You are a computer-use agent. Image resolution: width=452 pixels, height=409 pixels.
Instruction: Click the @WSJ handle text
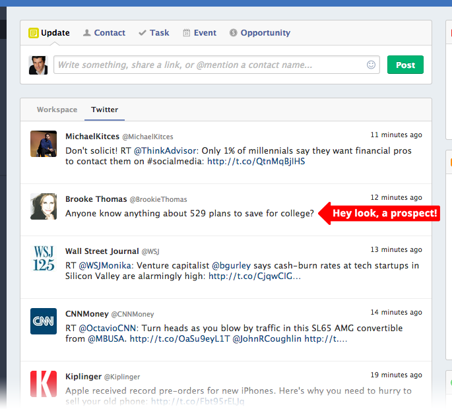tap(150, 251)
